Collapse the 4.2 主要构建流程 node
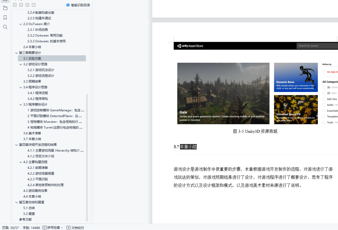The image size is (338, 230). pos(21,162)
